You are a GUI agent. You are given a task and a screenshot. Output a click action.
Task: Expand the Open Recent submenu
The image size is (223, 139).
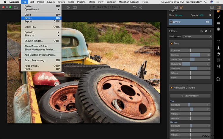tap(41, 9)
